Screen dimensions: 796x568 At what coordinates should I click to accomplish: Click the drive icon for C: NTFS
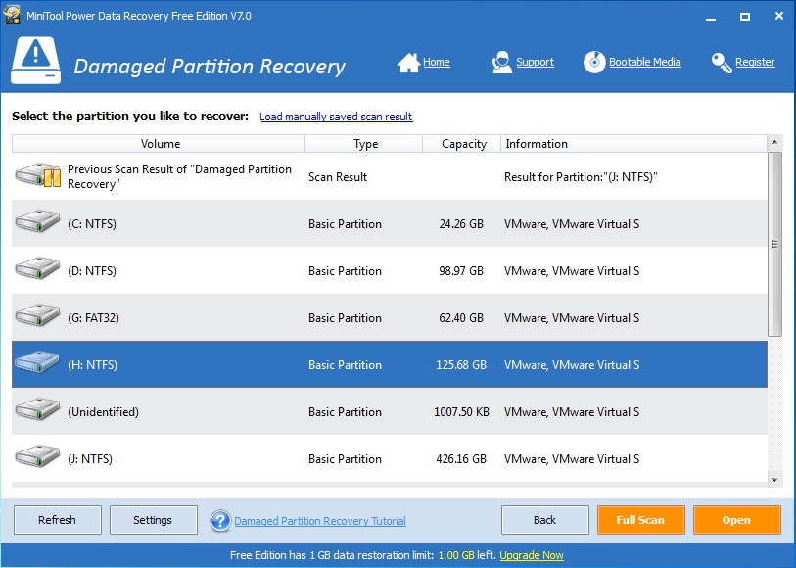coord(37,223)
